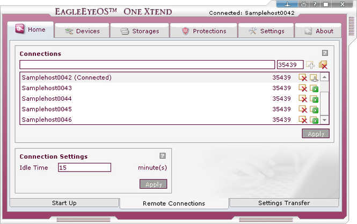Click the port field showing 35439
Viewport: 357px width, 224px height.
(x=290, y=65)
